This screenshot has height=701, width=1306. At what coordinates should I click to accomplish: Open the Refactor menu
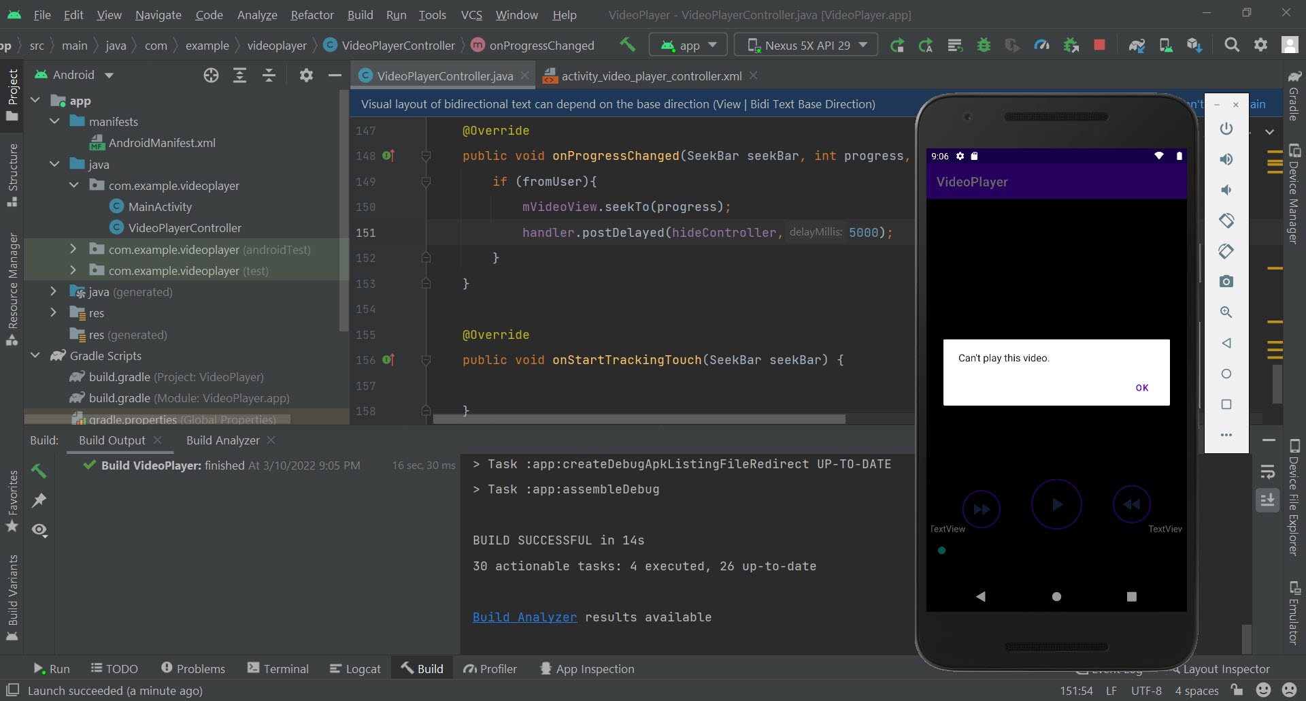click(x=312, y=14)
